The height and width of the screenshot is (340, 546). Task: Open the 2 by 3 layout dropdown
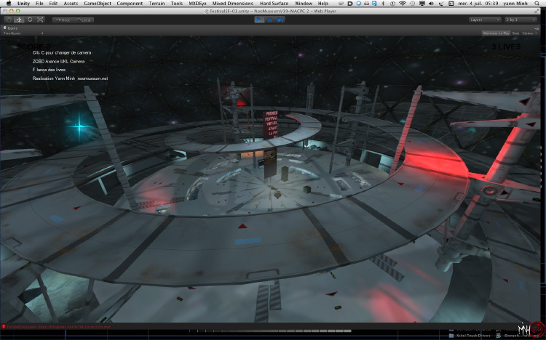pos(521,20)
